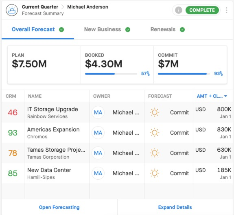Image resolution: width=234 pixels, height=215 pixels.
Task: Select the Current Quarter breadcrumb
Action: click(40, 7)
